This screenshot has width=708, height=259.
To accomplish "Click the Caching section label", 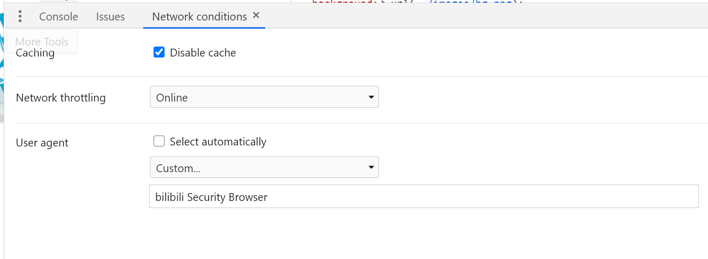I will click(x=35, y=53).
